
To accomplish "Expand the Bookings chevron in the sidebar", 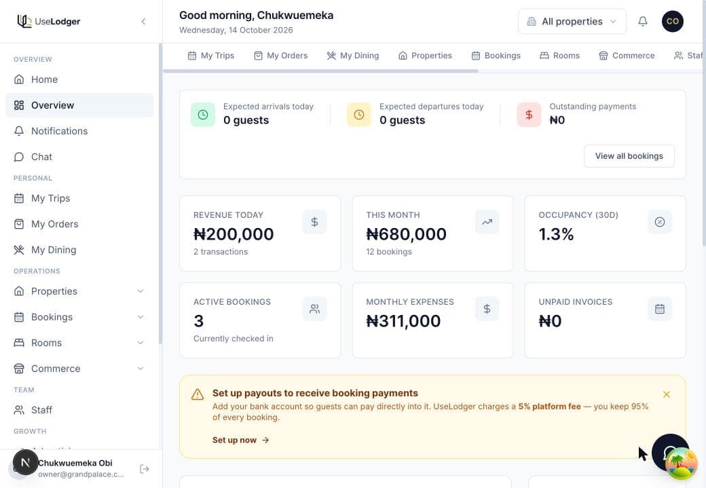I will tap(141, 317).
